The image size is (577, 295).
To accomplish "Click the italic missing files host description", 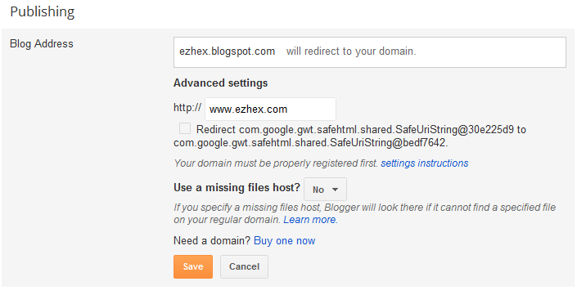I will (x=364, y=213).
